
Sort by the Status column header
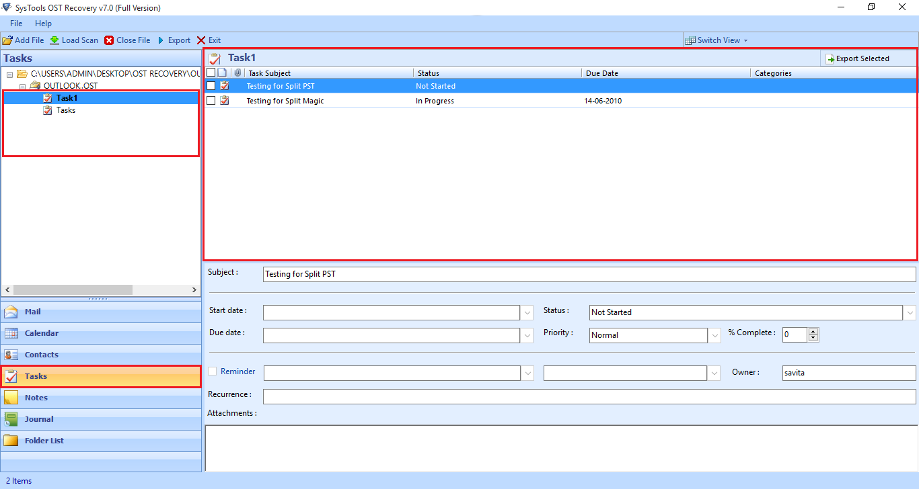[498, 73]
